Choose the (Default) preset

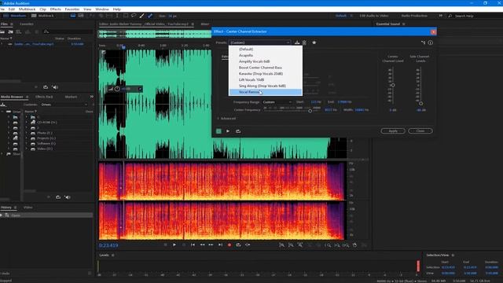(x=266, y=49)
